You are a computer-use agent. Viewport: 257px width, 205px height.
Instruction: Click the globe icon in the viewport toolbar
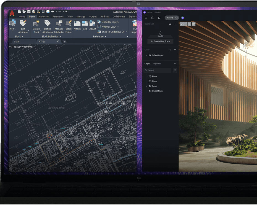(x=189, y=24)
